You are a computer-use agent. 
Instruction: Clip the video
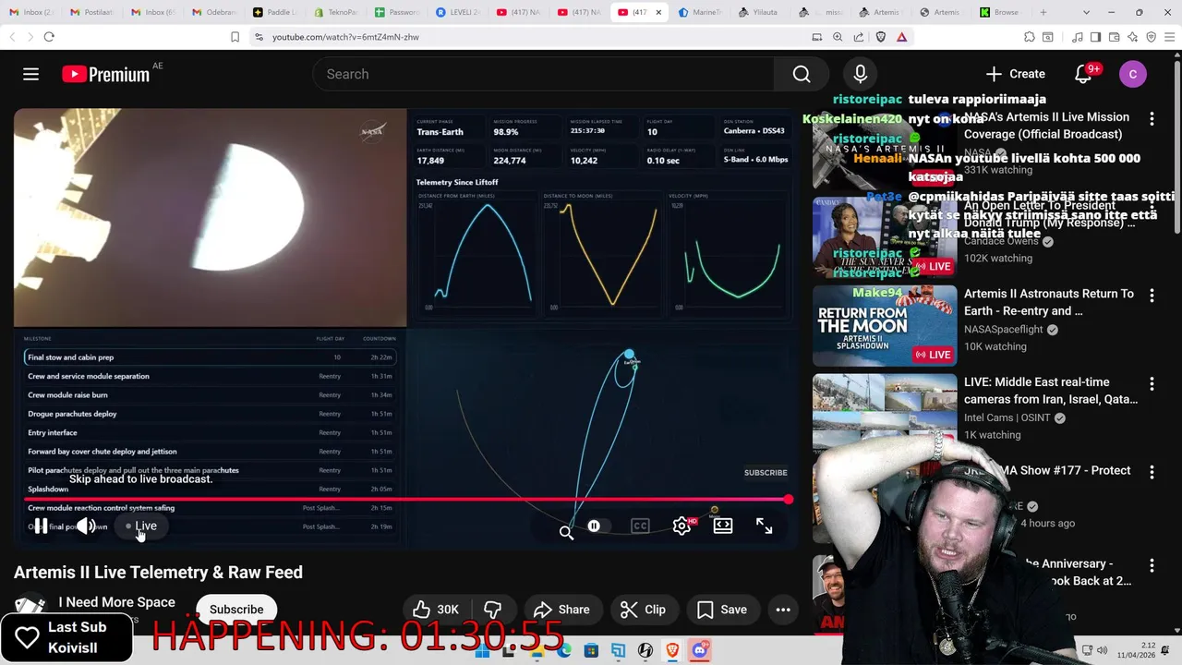coord(643,610)
